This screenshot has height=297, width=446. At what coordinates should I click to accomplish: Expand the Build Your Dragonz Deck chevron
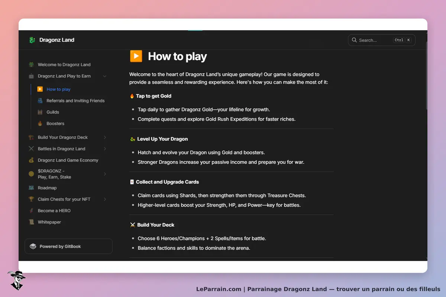(x=105, y=137)
